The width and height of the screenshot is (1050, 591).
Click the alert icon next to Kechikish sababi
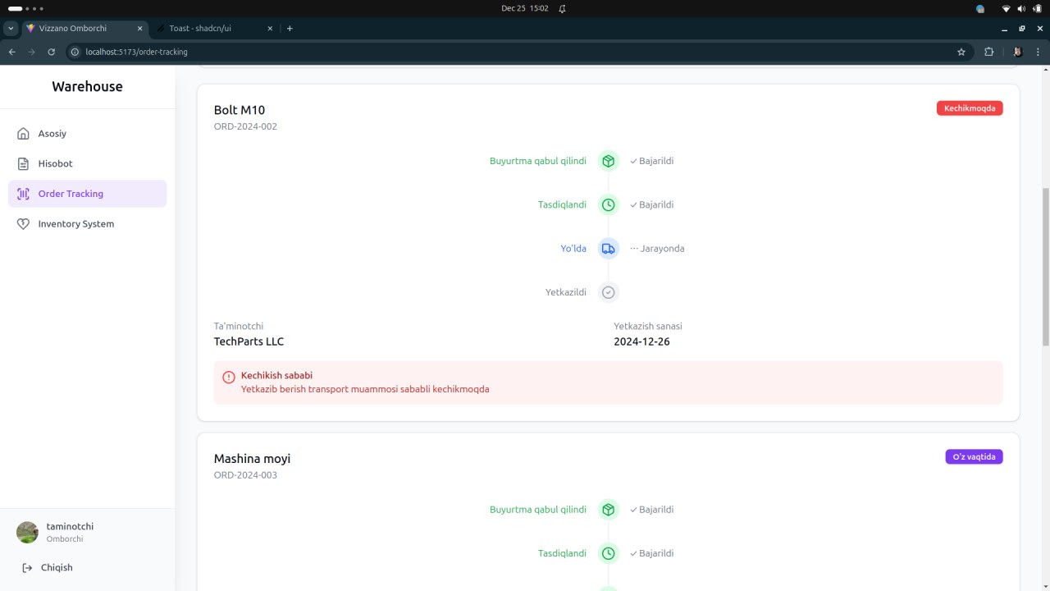[x=229, y=377]
